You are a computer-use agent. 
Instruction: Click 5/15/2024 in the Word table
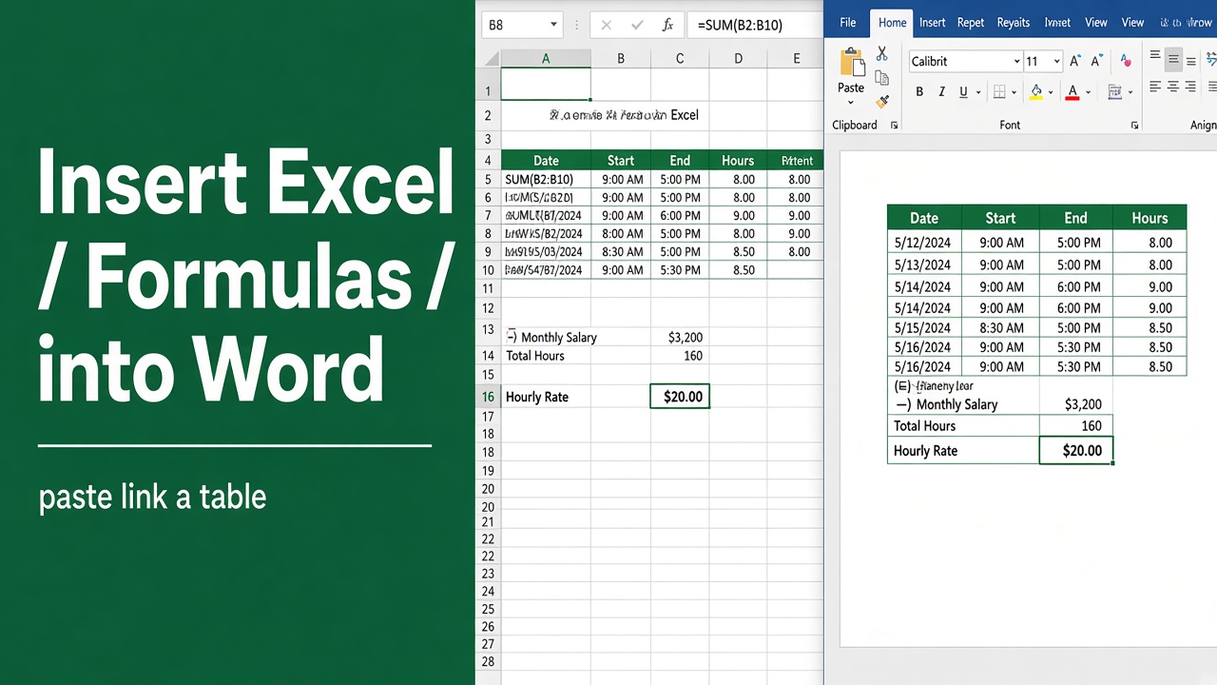tap(922, 328)
